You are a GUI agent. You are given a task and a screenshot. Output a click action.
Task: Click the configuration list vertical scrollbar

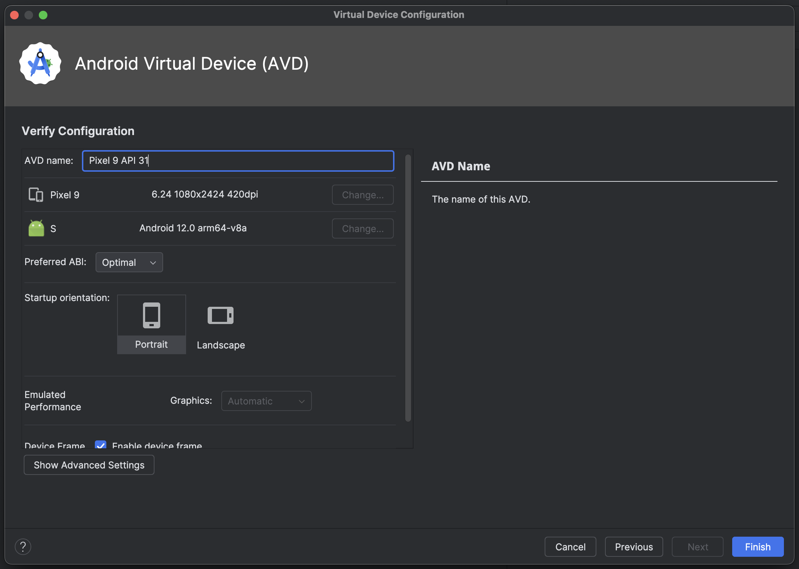click(x=408, y=288)
